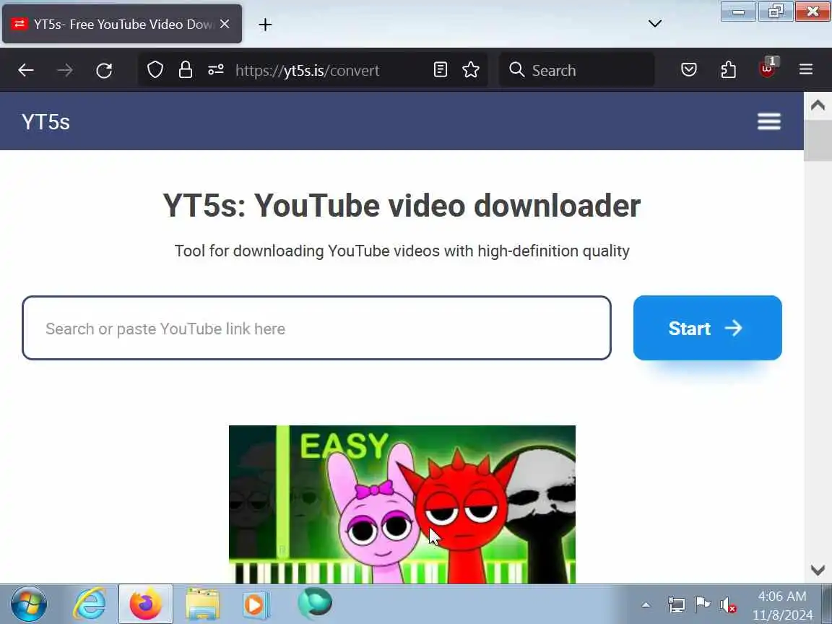Open Action Center flag icon

703,604
